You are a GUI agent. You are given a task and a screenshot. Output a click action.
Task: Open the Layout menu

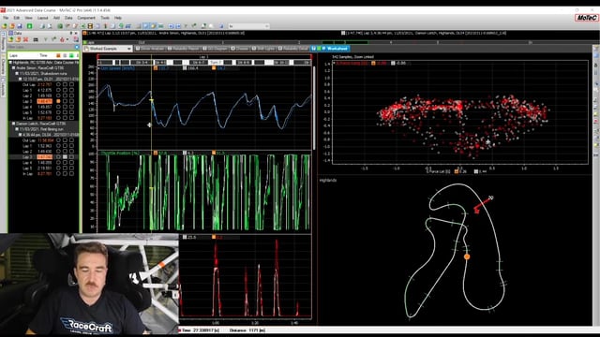pyautogui.click(x=42, y=18)
